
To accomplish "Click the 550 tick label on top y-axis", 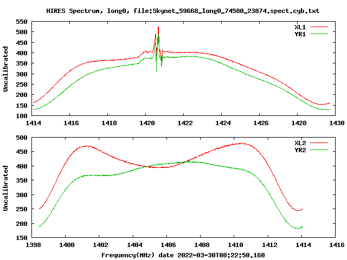I will click(22, 22).
